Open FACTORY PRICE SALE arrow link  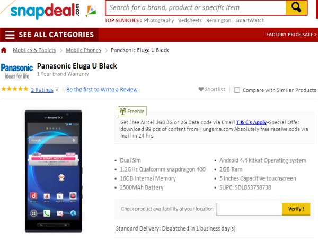tap(291, 35)
